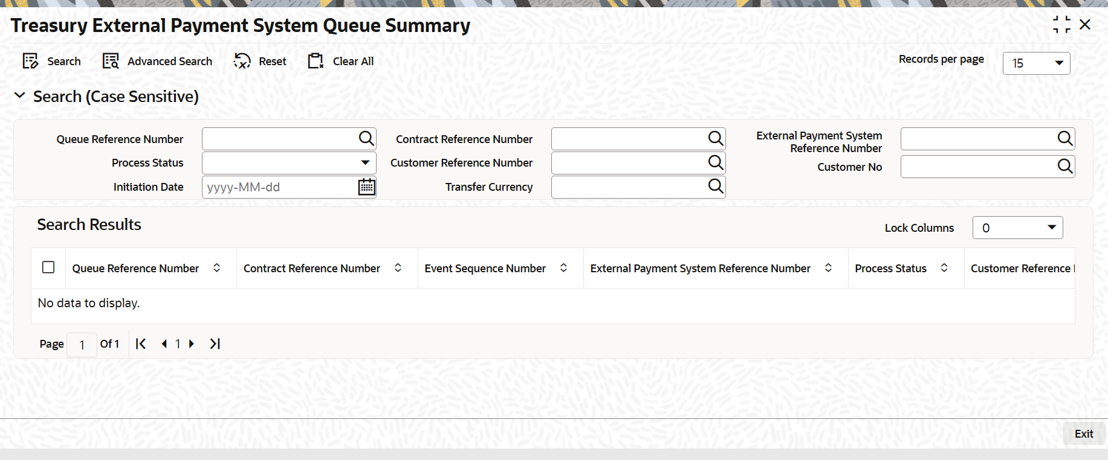Sort by External Payment System Reference Number column
This screenshot has width=1108, height=460.
[x=828, y=268]
